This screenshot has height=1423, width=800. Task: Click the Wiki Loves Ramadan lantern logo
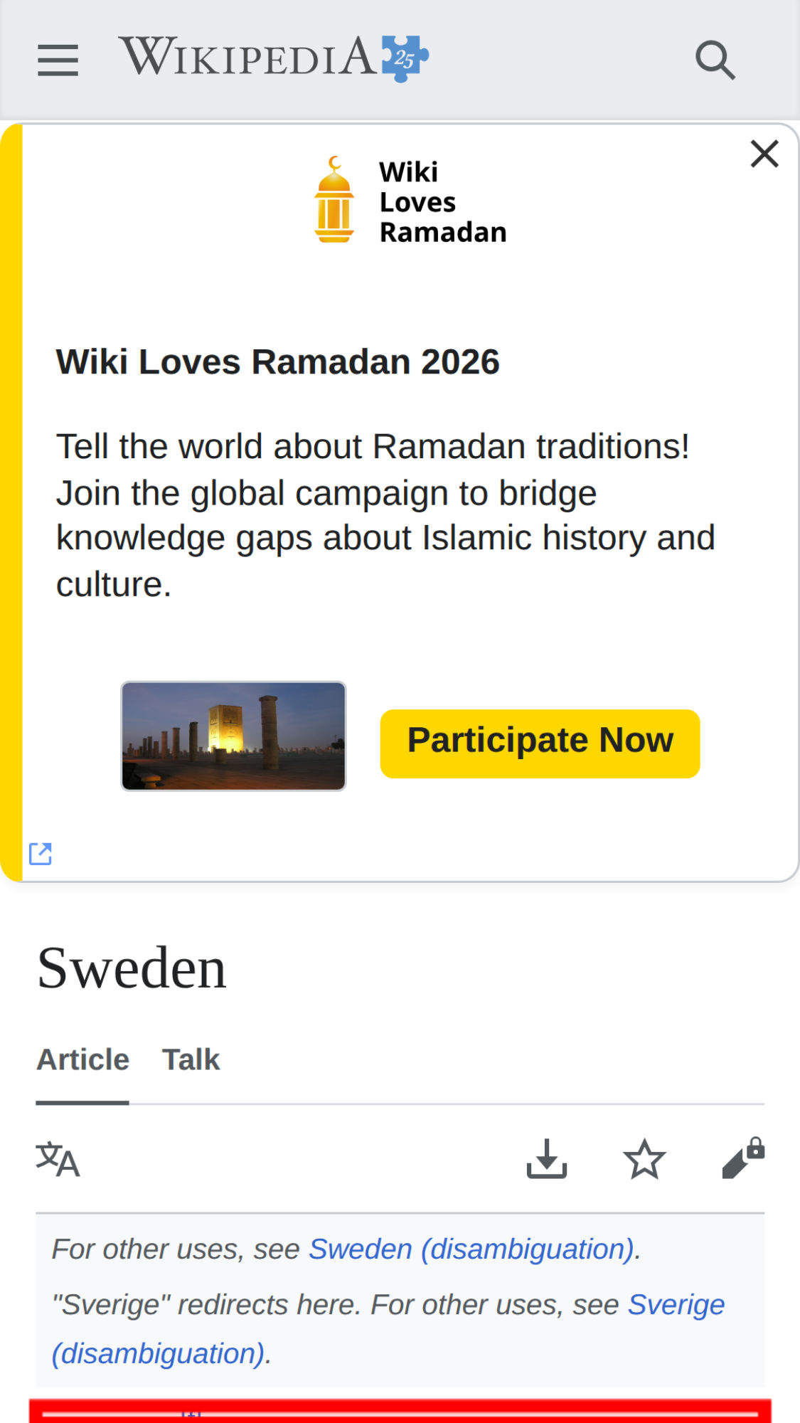(334, 201)
